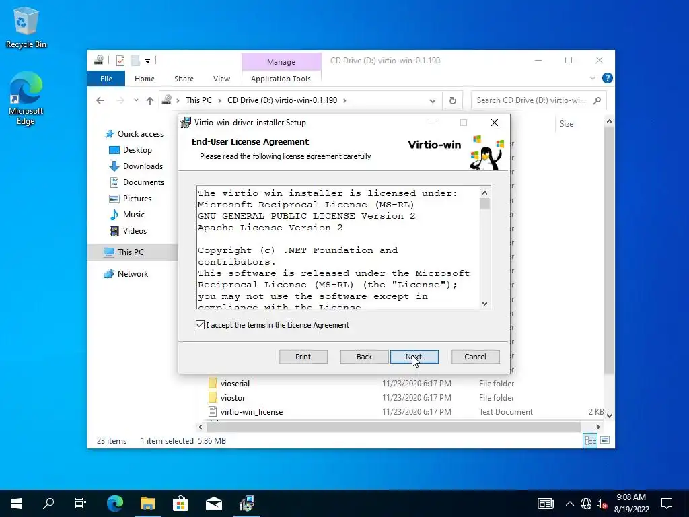689x517 pixels.
Task: Click the Back button in installer
Action: point(364,357)
